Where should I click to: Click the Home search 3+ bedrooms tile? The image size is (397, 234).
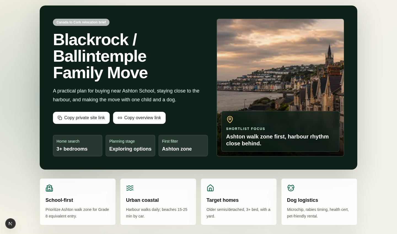point(77,146)
